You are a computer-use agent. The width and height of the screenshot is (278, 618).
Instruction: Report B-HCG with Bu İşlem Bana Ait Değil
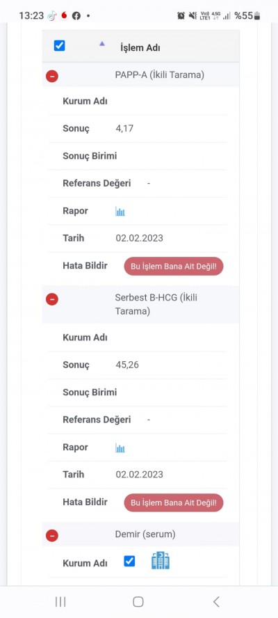[174, 502]
